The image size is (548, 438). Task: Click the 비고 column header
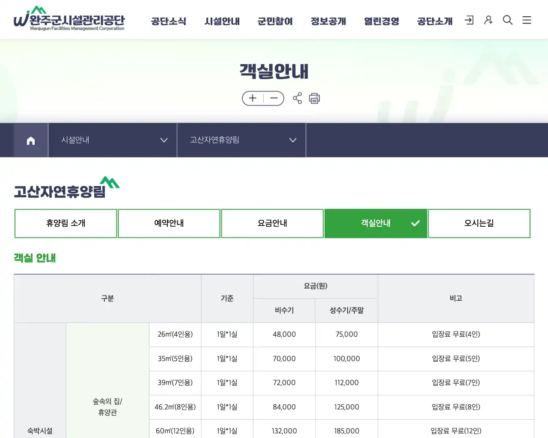(x=456, y=299)
